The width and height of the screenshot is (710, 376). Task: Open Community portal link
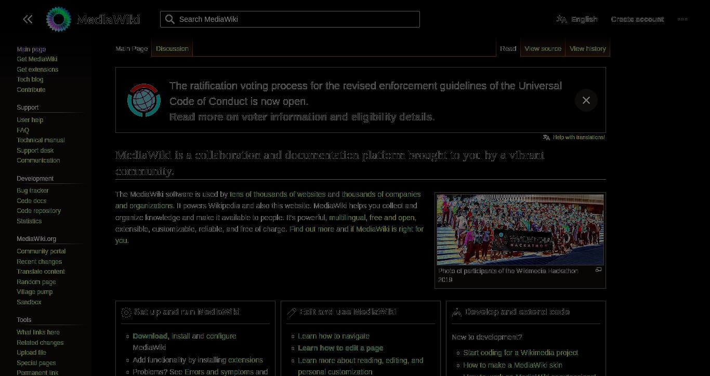pos(41,251)
